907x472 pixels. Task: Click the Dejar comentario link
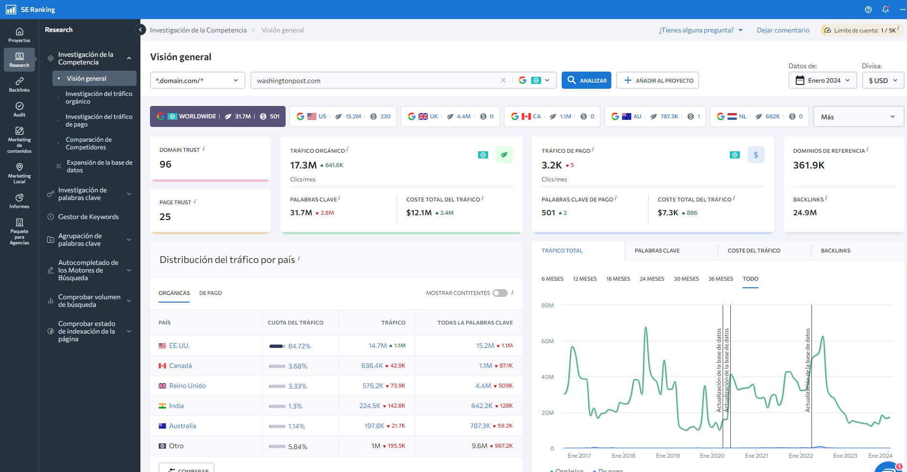point(783,30)
